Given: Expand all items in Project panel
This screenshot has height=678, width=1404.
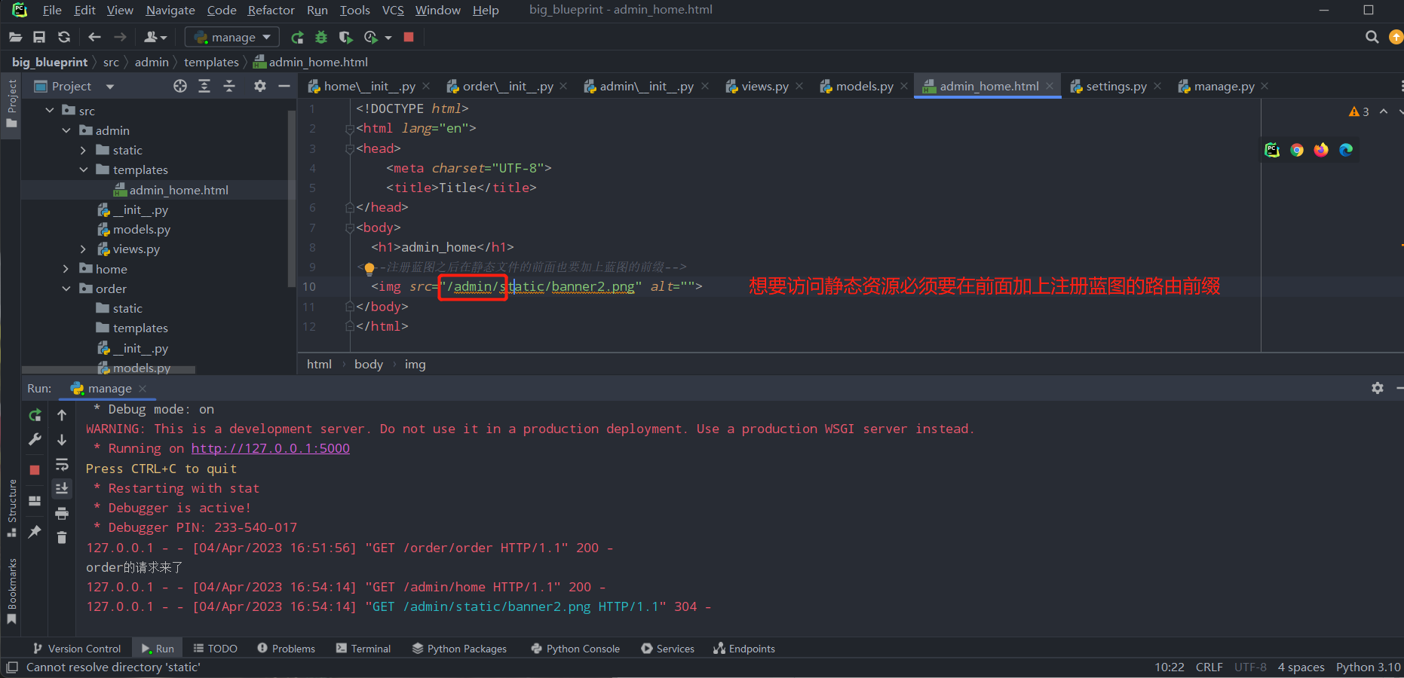Looking at the screenshot, I should tap(204, 87).
